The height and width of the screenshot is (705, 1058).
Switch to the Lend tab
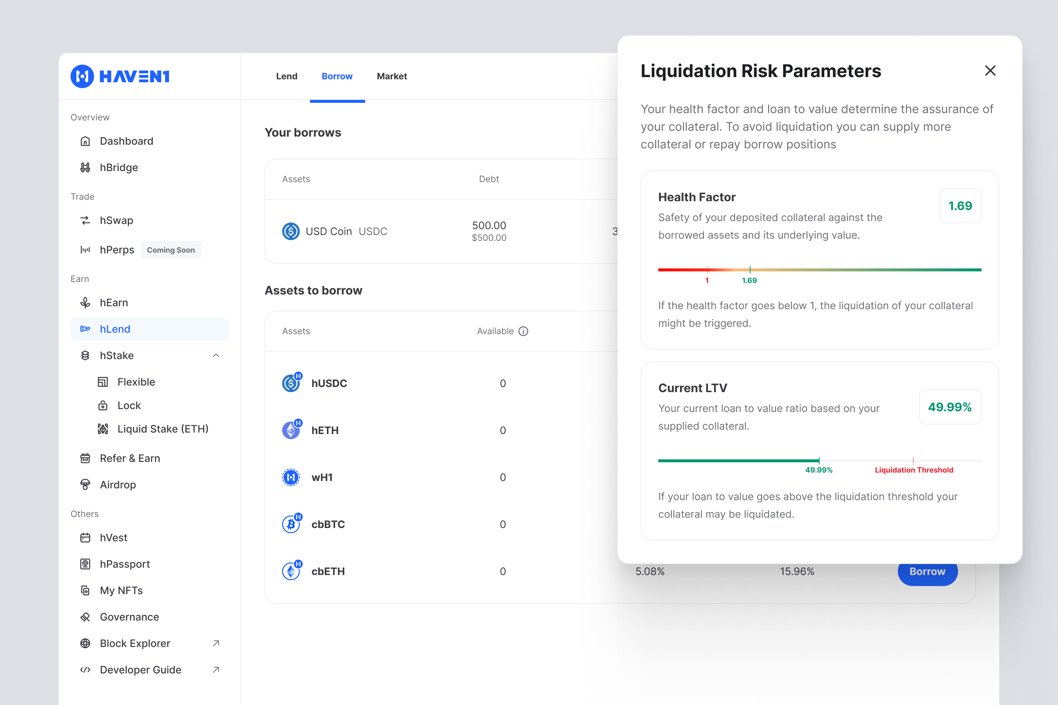pyautogui.click(x=287, y=76)
